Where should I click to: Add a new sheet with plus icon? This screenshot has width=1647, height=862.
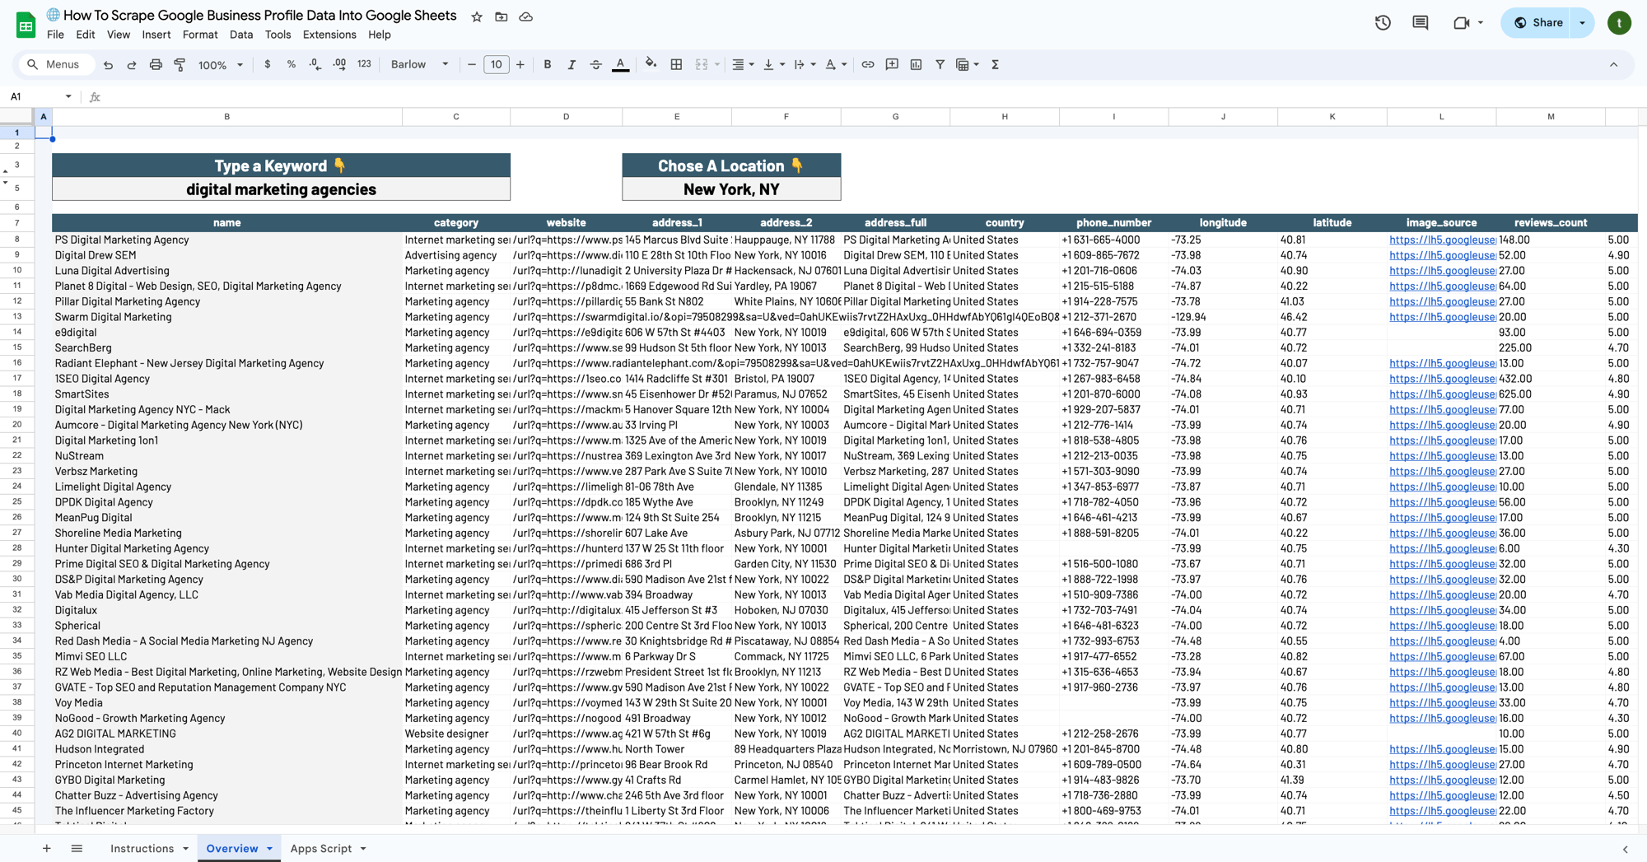[x=47, y=848]
